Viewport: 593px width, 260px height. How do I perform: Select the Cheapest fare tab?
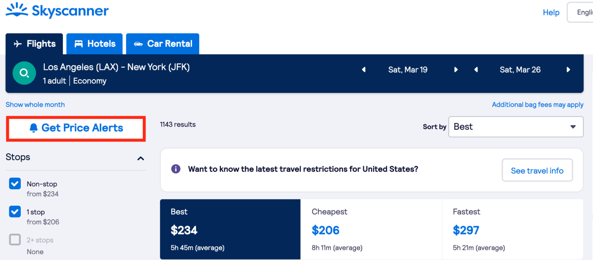371,229
